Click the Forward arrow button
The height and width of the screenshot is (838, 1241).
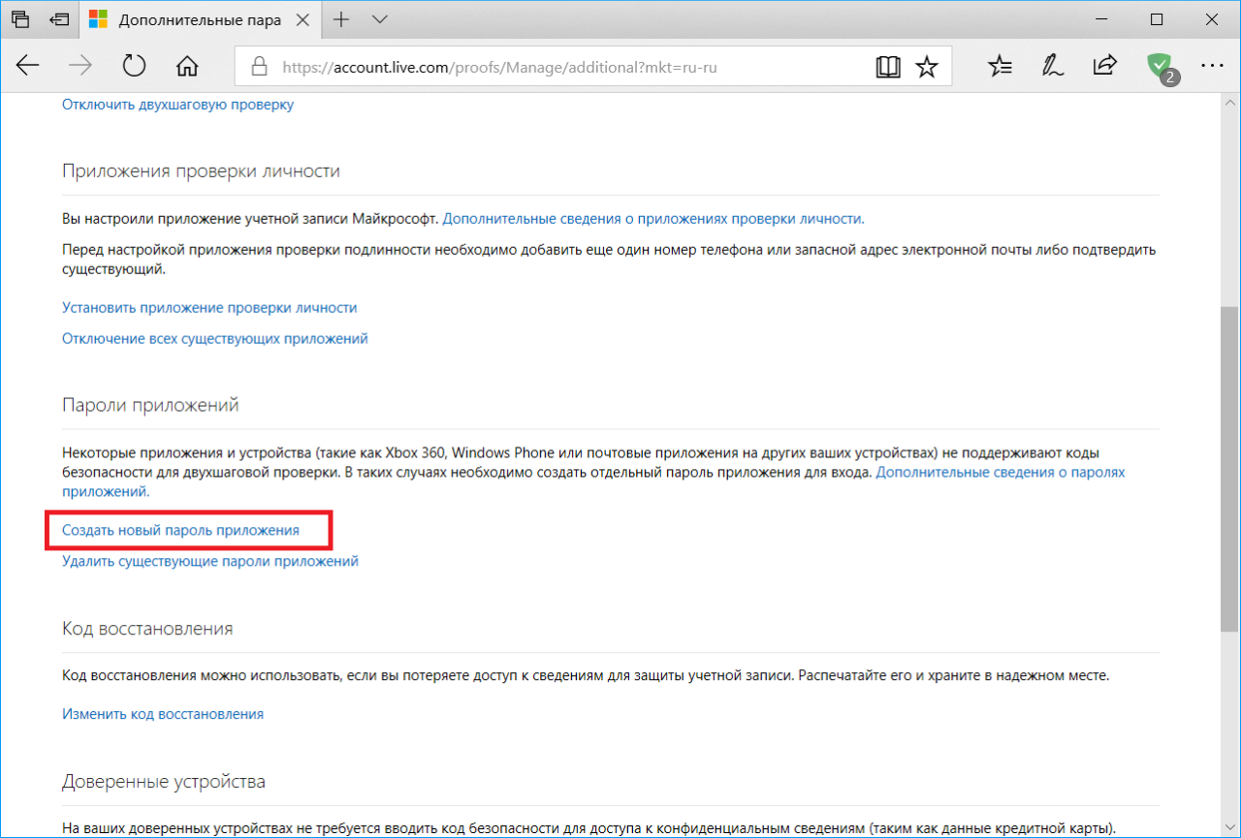tap(80, 66)
